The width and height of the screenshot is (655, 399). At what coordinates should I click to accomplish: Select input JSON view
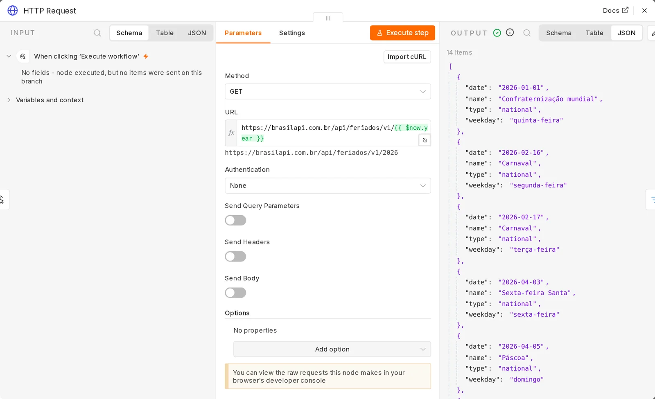tap(197, 33)
